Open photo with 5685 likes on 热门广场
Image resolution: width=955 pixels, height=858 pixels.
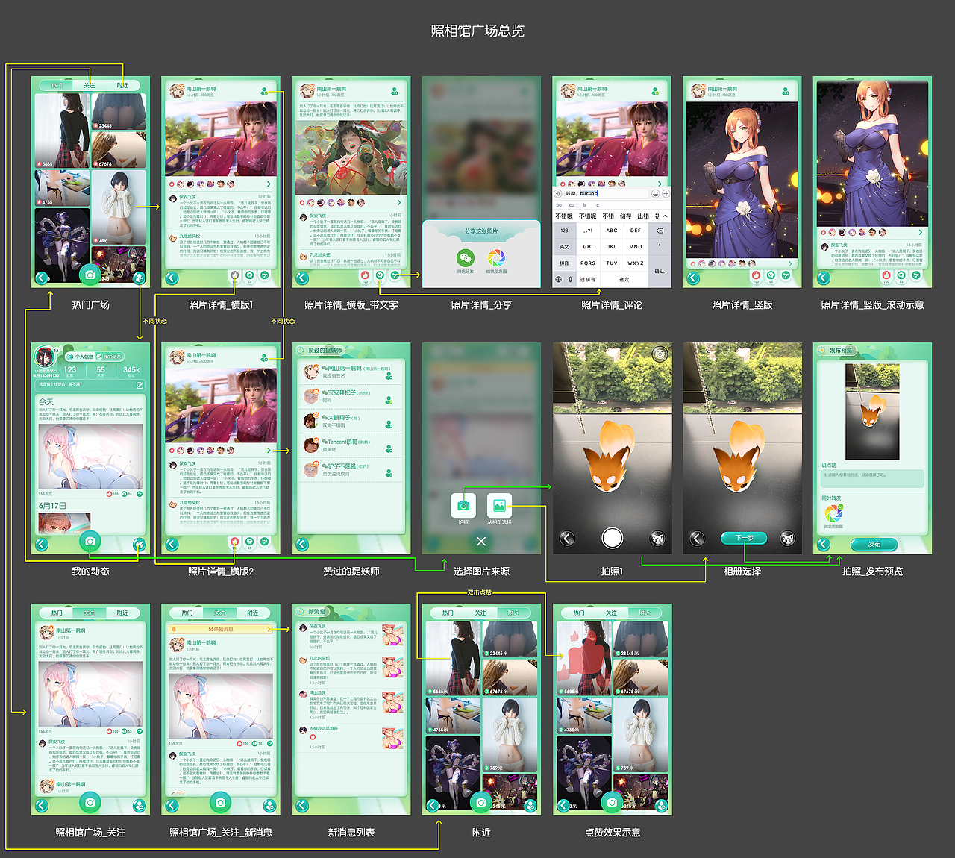coord(62,130)
